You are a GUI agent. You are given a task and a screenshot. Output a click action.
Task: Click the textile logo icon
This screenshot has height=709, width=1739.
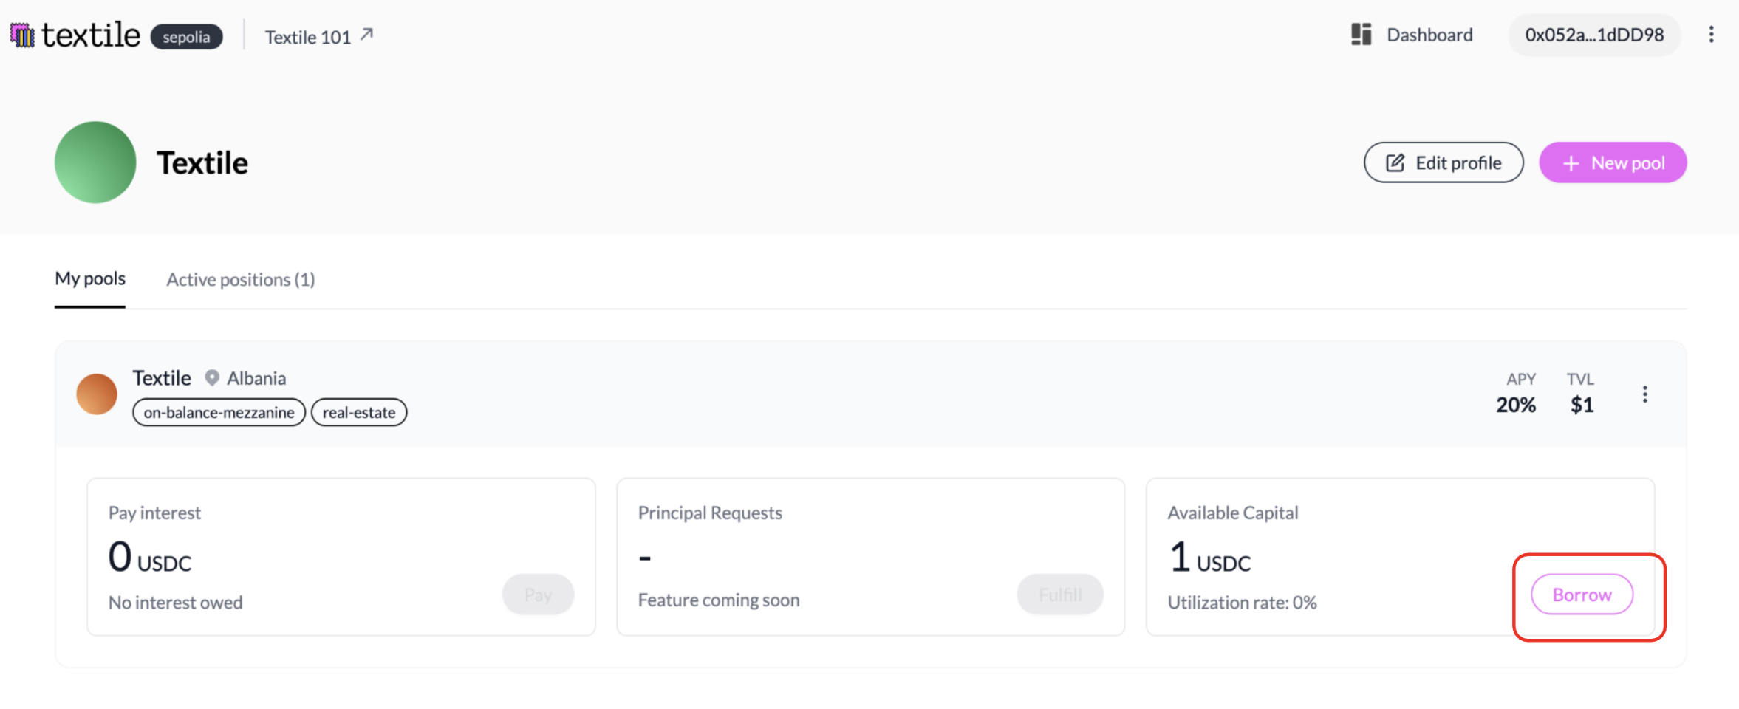click(x=22, y=35)
